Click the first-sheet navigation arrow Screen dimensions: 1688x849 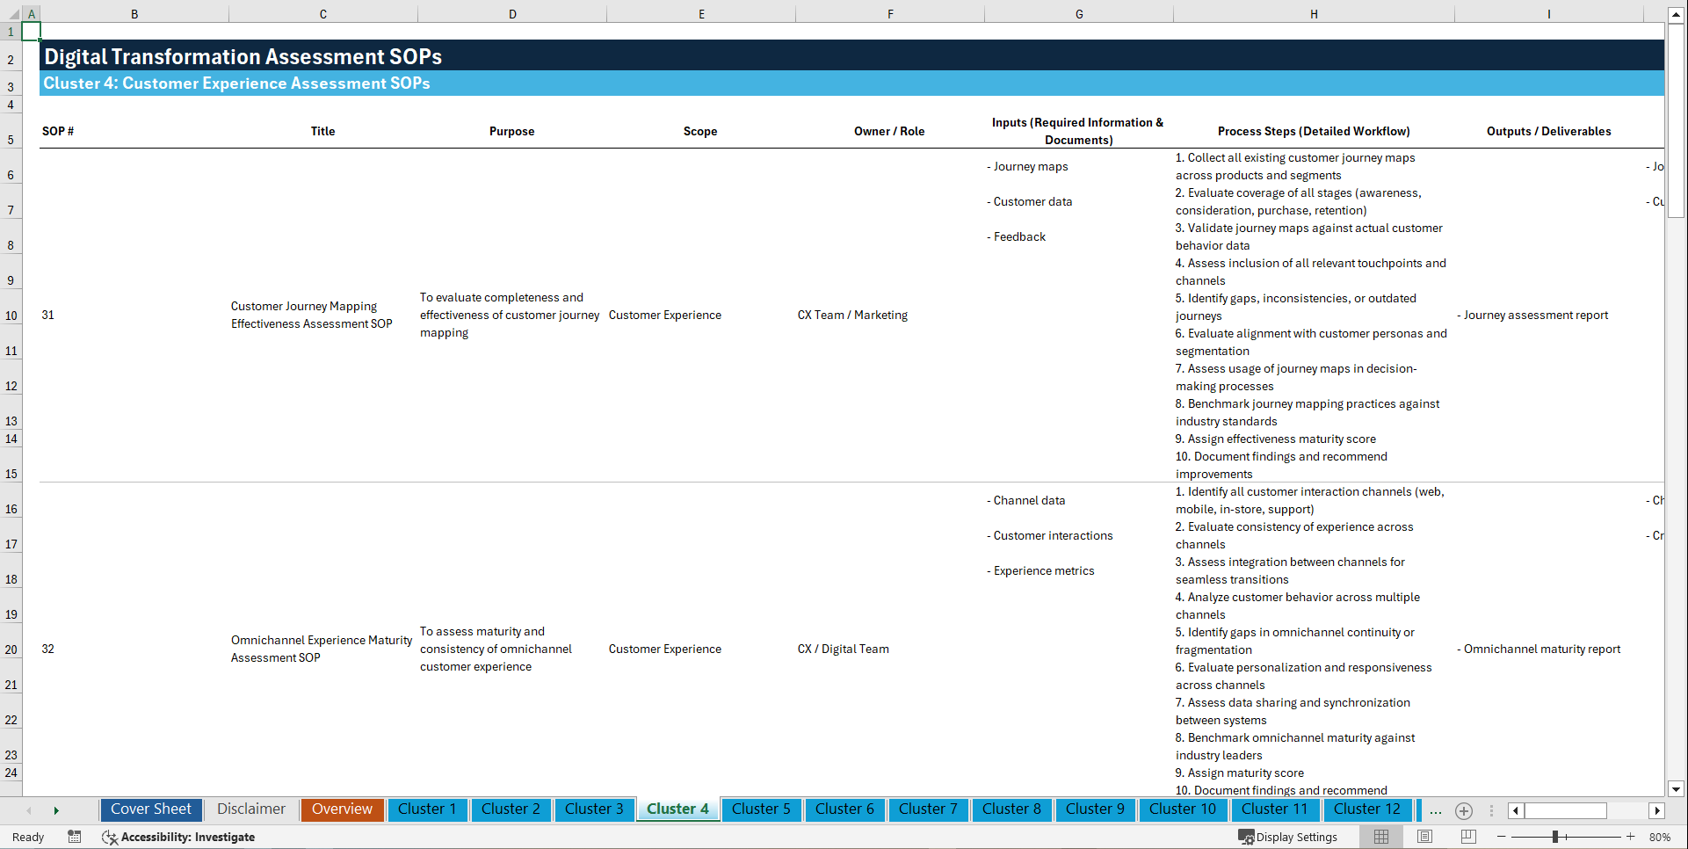[x=29, y=810]
